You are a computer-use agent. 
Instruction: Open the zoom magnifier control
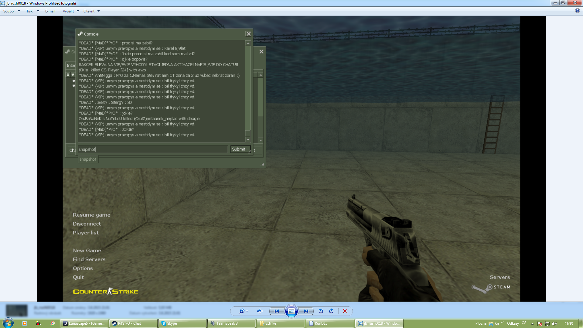coord(244,311)
